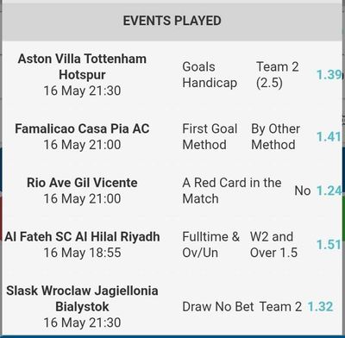Select the 1.32 odds value
345x338 pixels.
[x=320, y=306]
